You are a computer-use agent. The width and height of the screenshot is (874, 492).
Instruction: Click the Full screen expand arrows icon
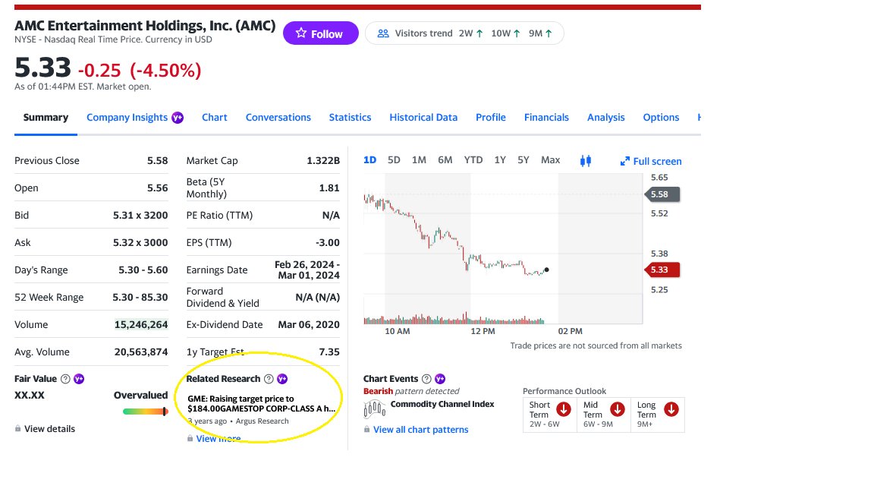[x=625, y=161]
